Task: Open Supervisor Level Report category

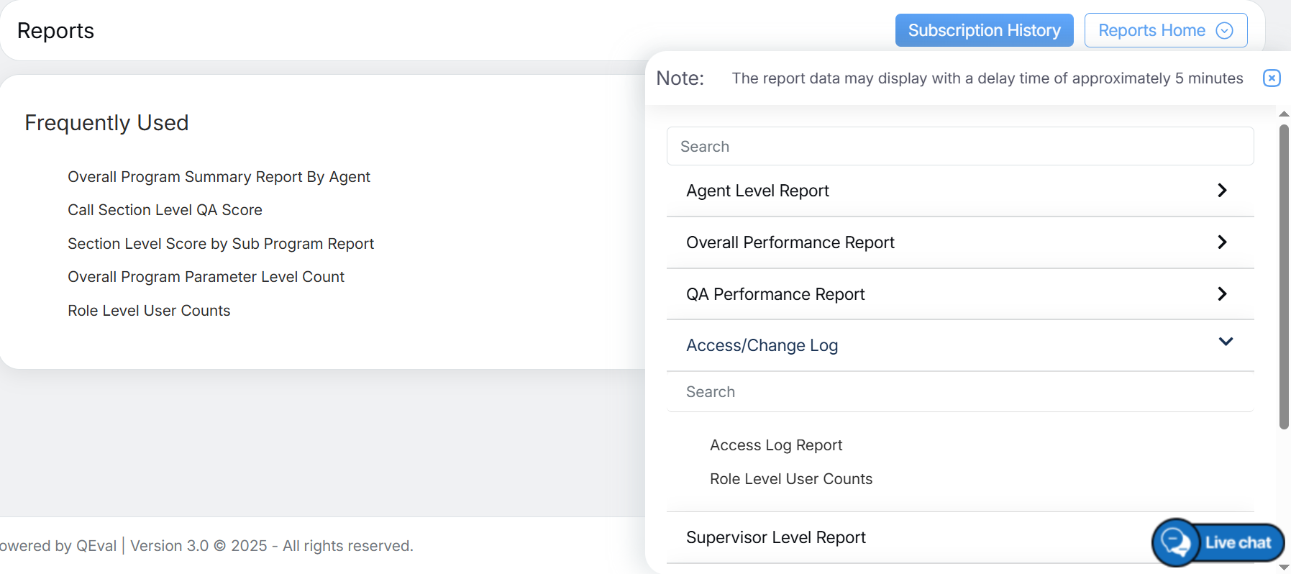Action: point(775,537)
